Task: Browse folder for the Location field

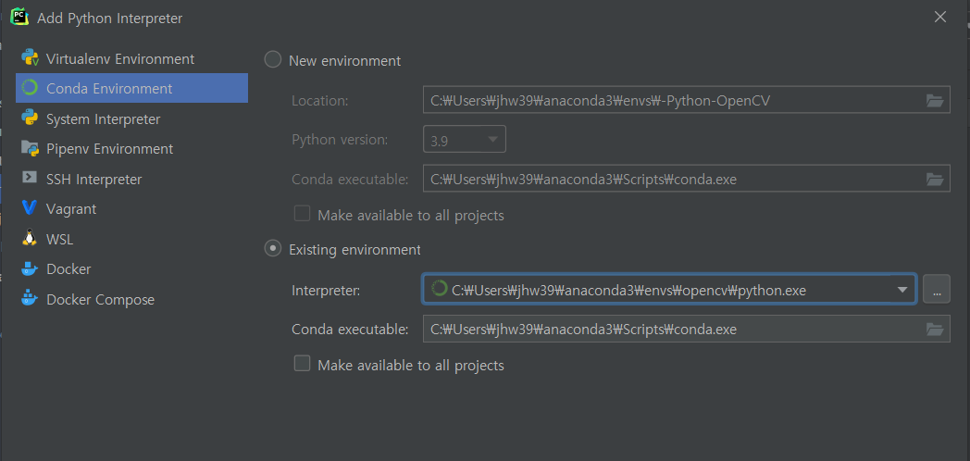Action: click(x=935, y=100)
